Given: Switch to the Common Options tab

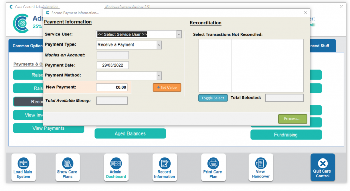Looking at the screenshot, I should point(27,46).
